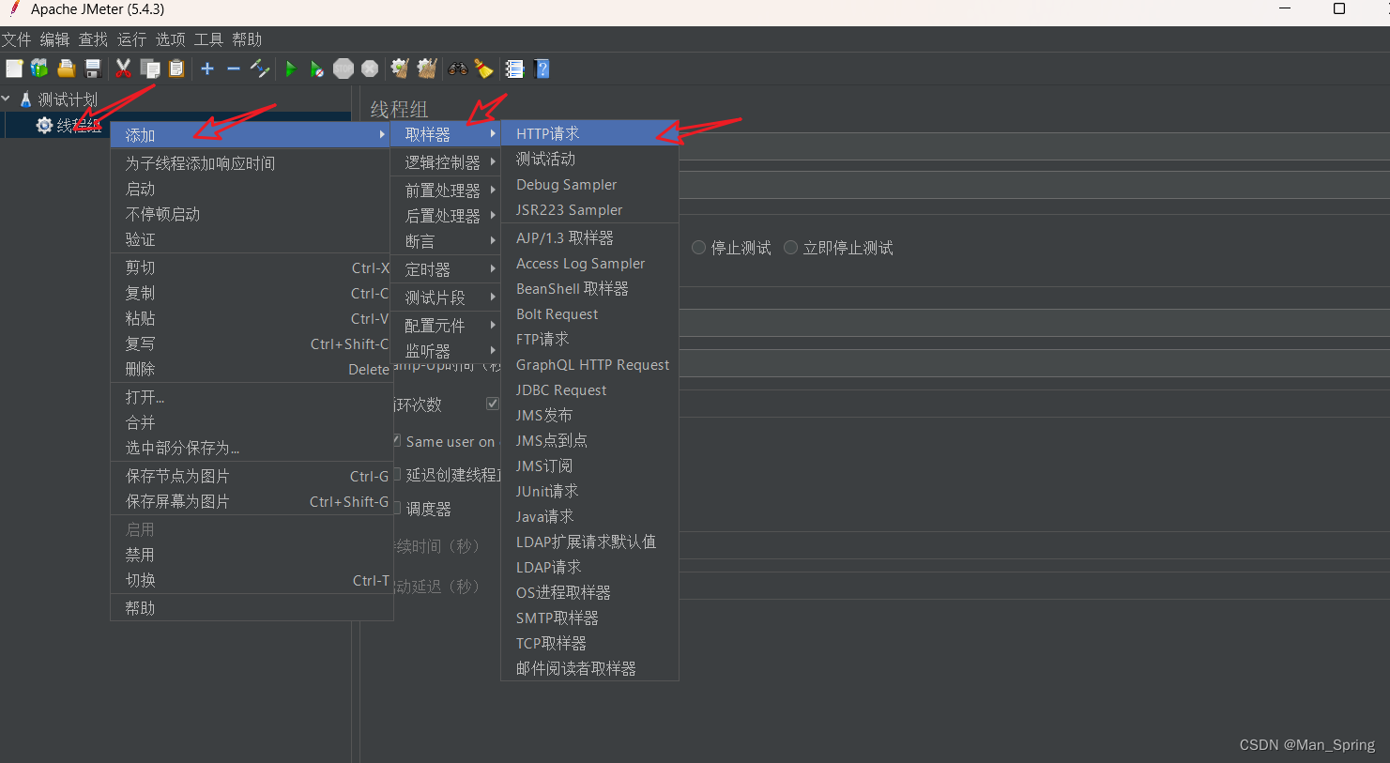Click the Copy toolbar icon

pyautogui.click(x=149, y=69)
